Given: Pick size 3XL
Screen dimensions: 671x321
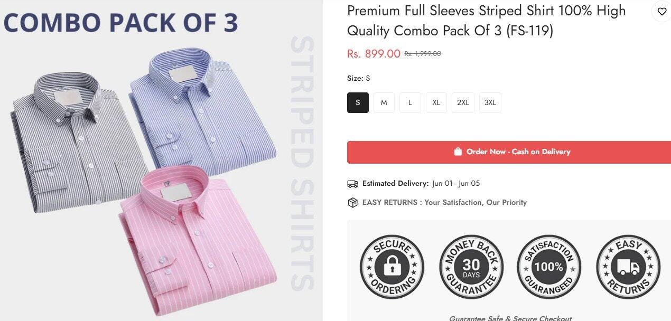Looking at the screenshot, I should coord(490,102).
